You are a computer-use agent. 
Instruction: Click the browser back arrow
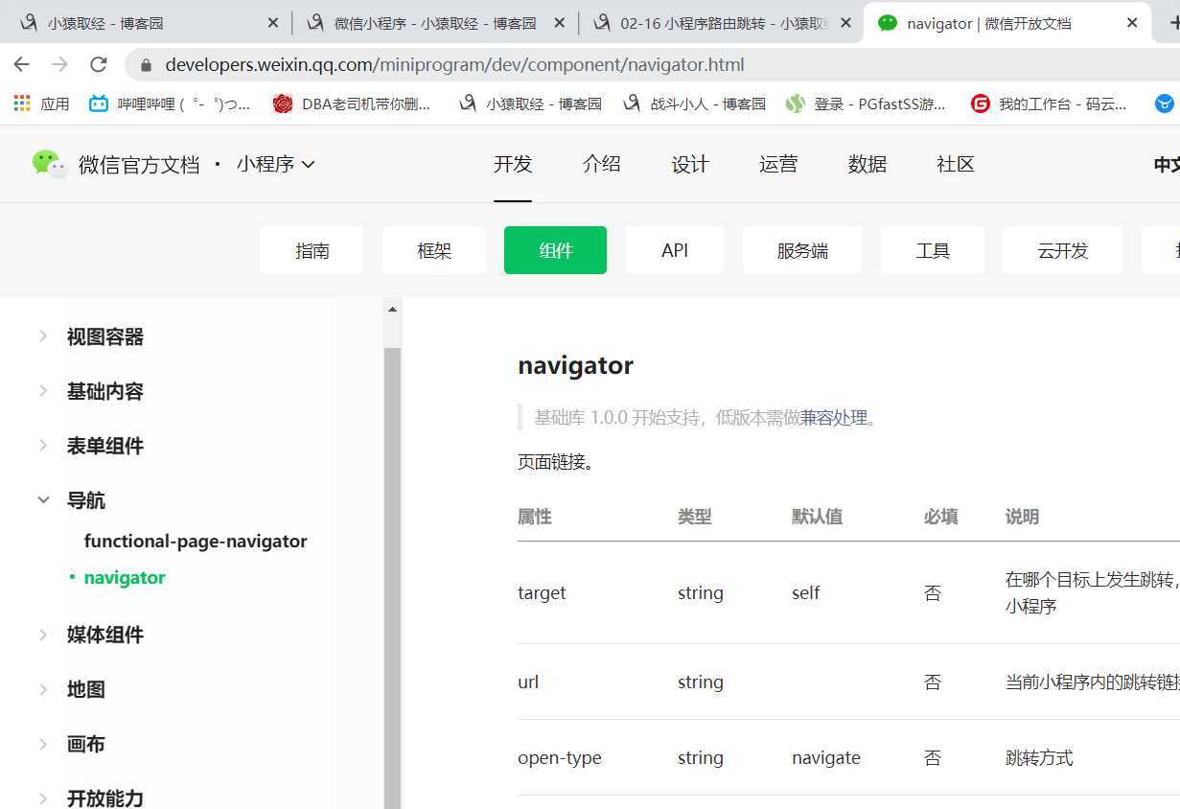tap(22, 64)
